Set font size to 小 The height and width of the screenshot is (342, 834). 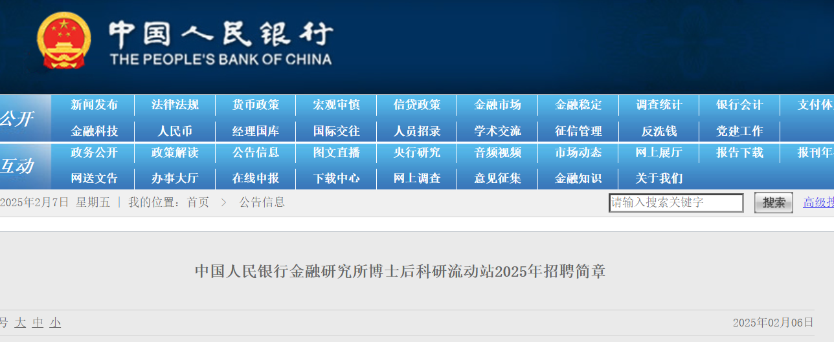tap(56, 323)
